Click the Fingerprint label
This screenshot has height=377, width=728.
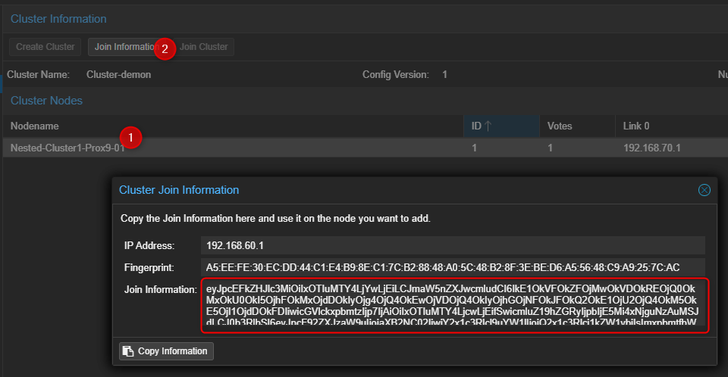click(x=149, y=267)
